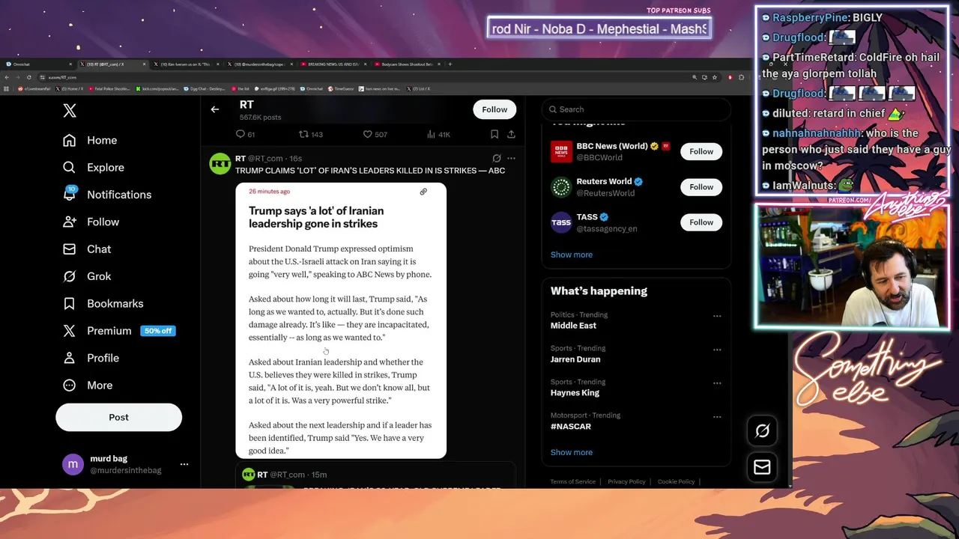Open the Terms of Service link
Screen dimensions: 959x539
(x=573, y=481)
